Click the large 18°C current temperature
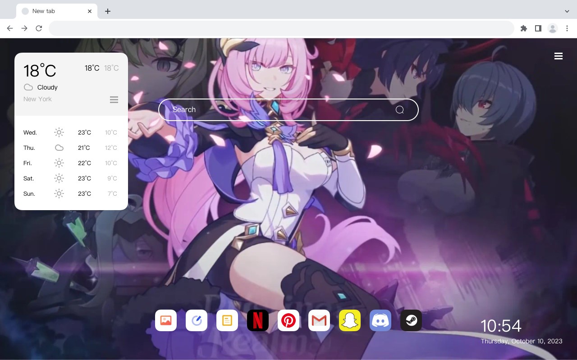Viewport: 577px width, 360px height. [x=40, y=71]
